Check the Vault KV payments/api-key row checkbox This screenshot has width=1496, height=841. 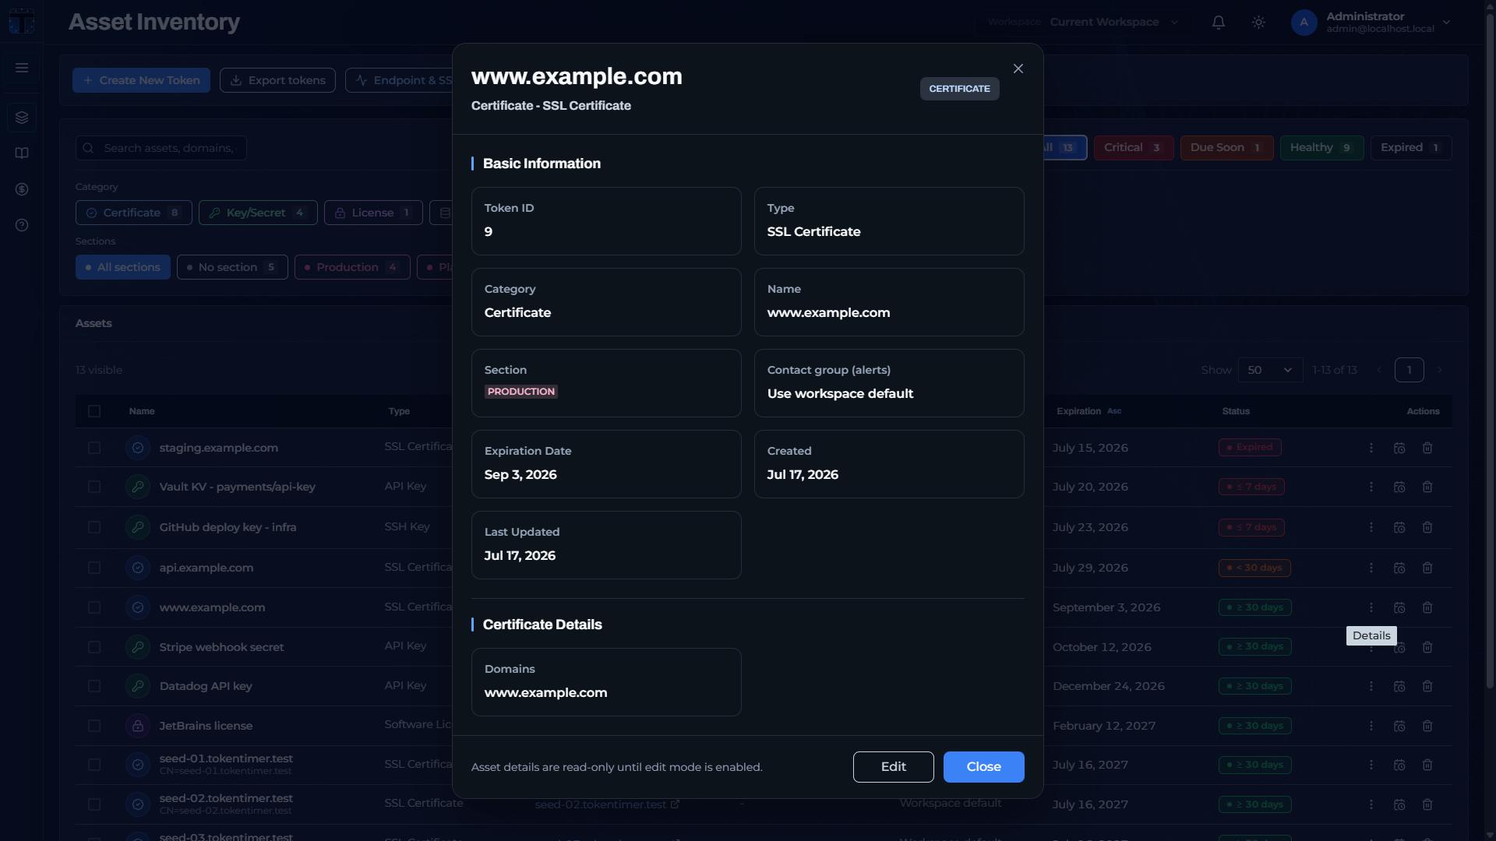[x=94, y=487]
